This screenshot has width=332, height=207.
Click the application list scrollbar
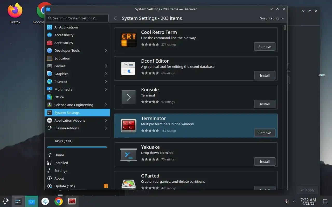tap(285, 27)
